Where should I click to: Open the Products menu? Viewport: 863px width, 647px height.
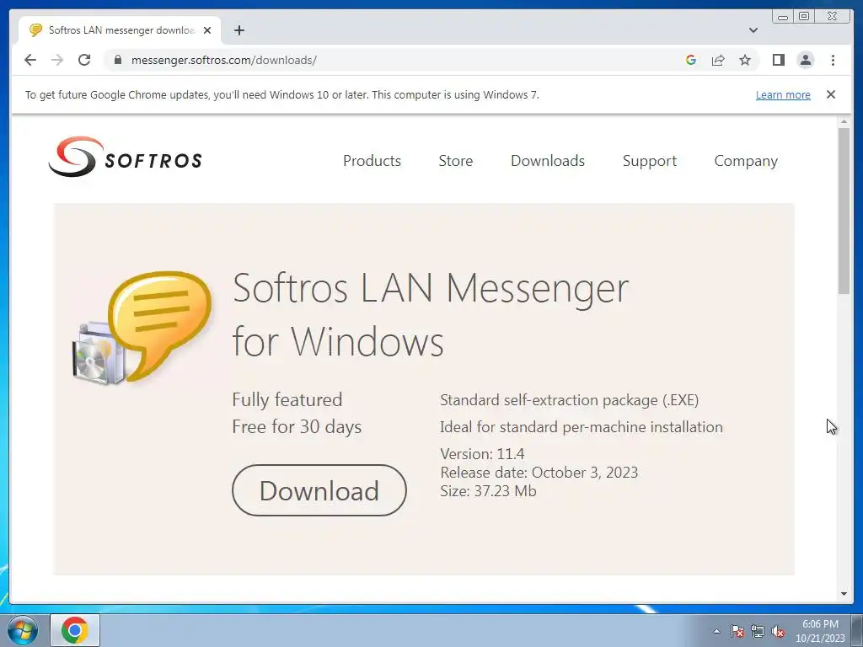(372, 161)
